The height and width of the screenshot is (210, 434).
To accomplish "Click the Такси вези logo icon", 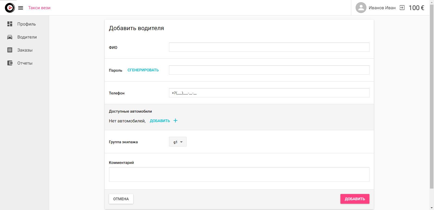I will pos(10,8).
